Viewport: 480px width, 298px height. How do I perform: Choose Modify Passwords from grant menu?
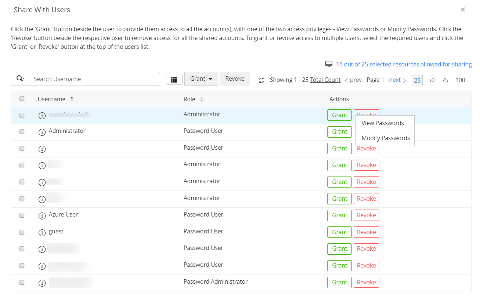[x=386, y=138]
